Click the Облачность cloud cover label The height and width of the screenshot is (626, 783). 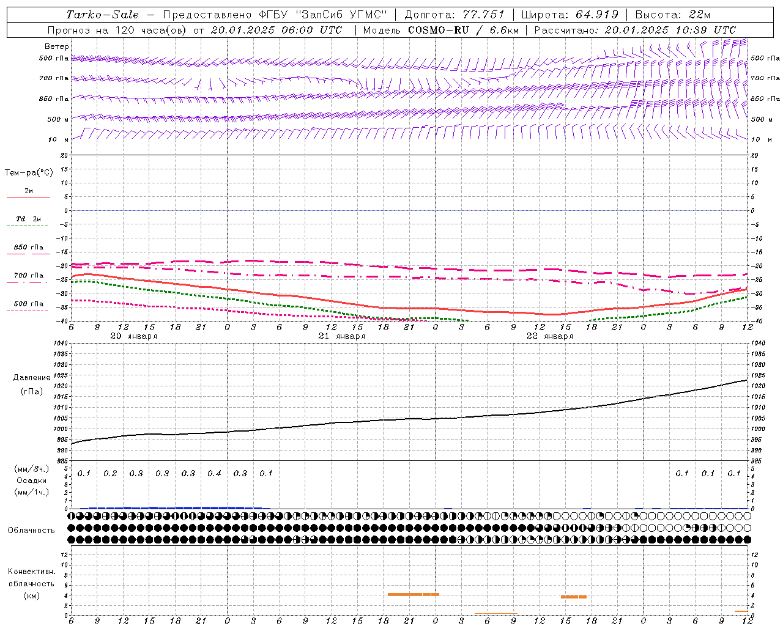tap(31, 531)
